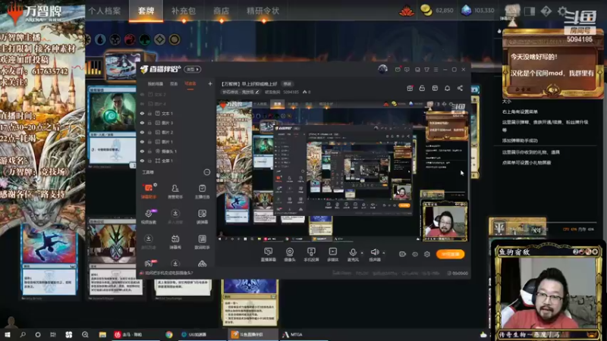This screenshot has width=607, height=341.
Task: Hide the 摄像头 1 layer via eye icon
Action: [x=142, y=151]
